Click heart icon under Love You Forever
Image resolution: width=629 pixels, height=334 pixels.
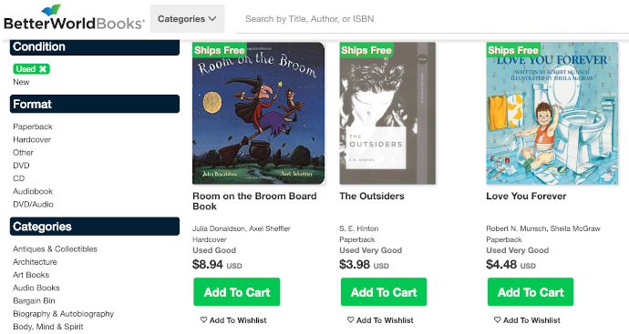497,320
